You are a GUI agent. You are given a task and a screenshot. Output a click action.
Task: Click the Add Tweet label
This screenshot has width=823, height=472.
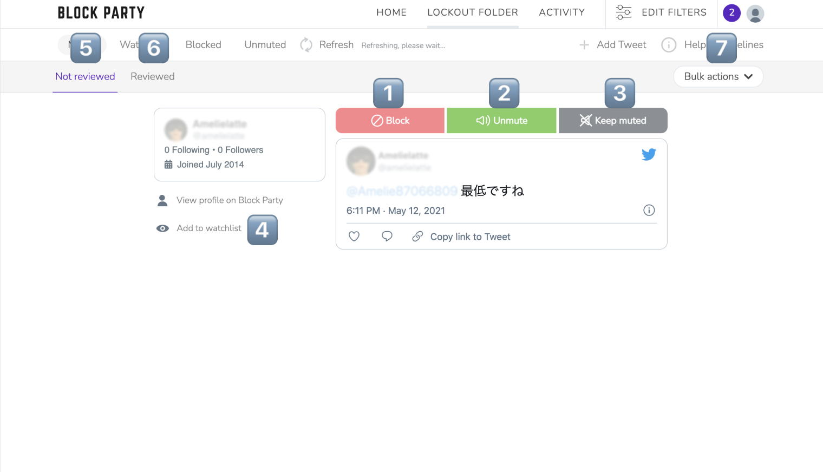pyautogui.click(x=622, y=45)
